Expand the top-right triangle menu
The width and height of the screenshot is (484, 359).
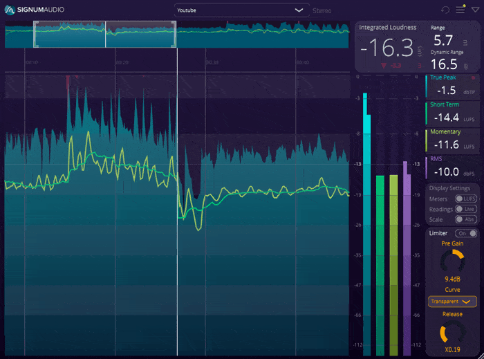(474, 10)
